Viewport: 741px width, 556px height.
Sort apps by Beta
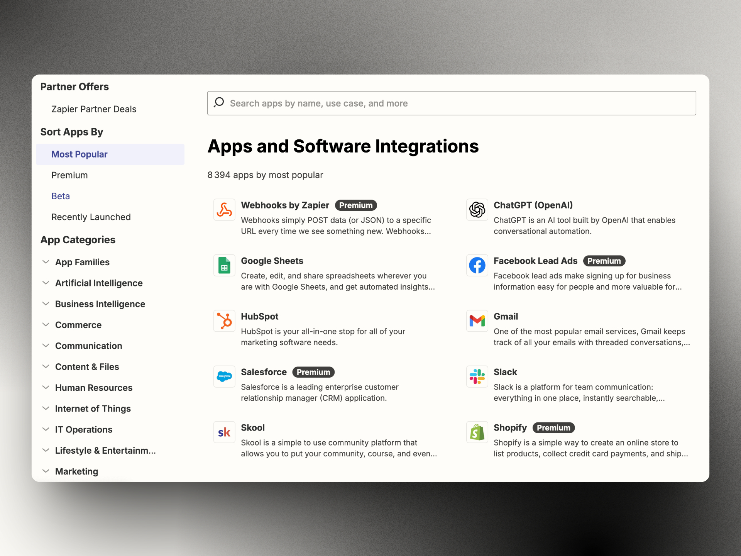pos(61,196)
